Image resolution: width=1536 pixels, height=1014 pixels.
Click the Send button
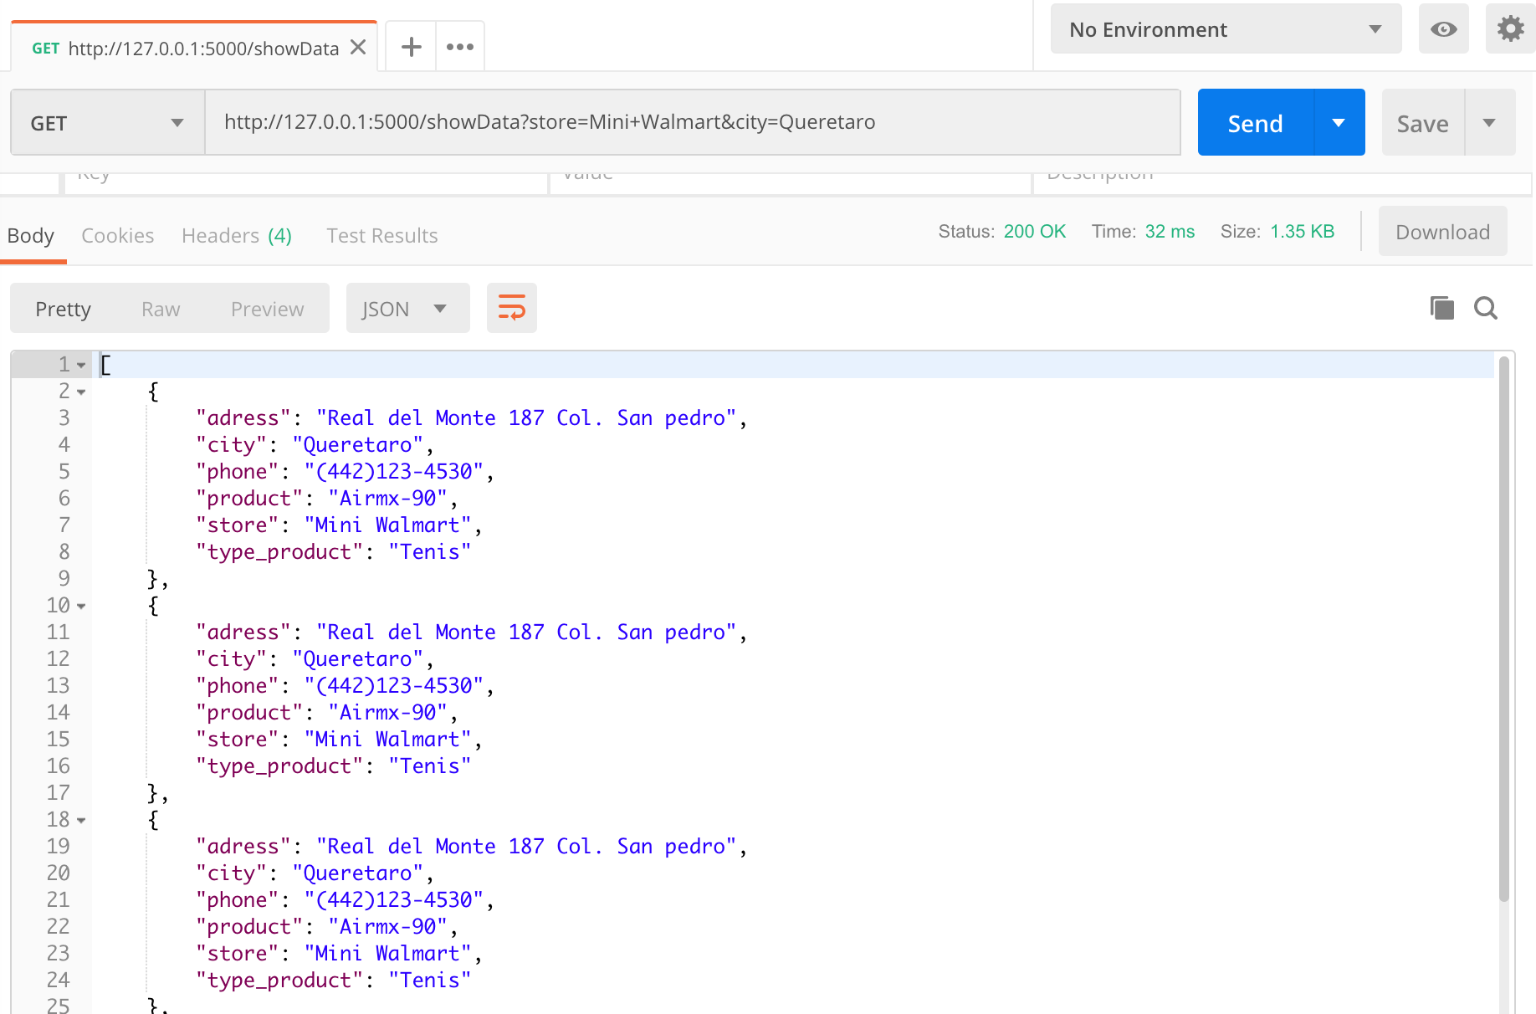click(1256, 123)
